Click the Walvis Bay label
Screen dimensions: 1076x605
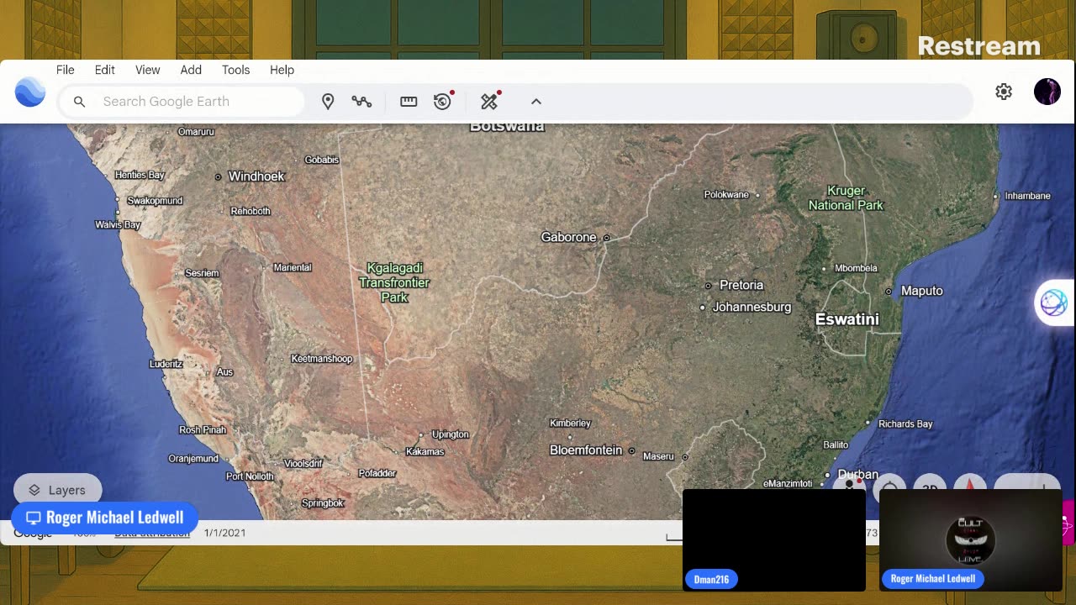[x=118, y=224]
